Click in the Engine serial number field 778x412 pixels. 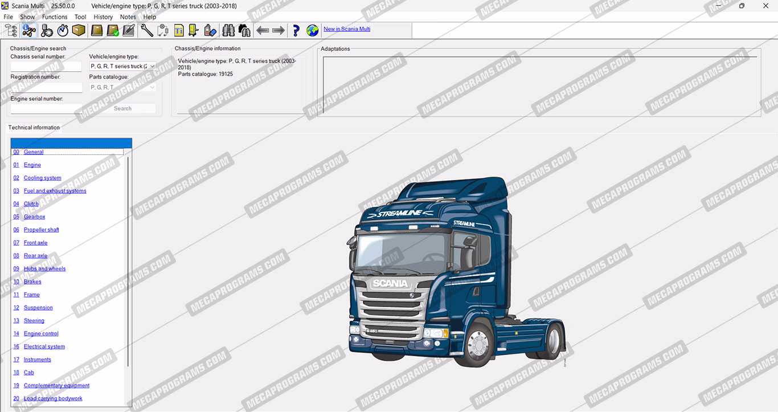pos(46,108)
